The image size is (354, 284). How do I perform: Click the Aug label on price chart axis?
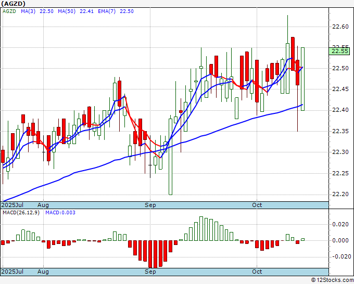click(x=43, y=205)
